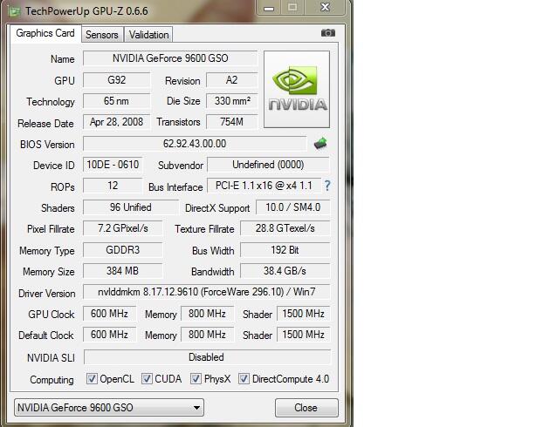
Task: Click Bandwidth field 38.4 GB/s
Action: (285, 271)
